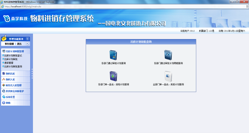Open 各部门单一品名、规格计划查询 purple box icon
The height and width of the screenshot is (133, 249).
tap(113, 76)
